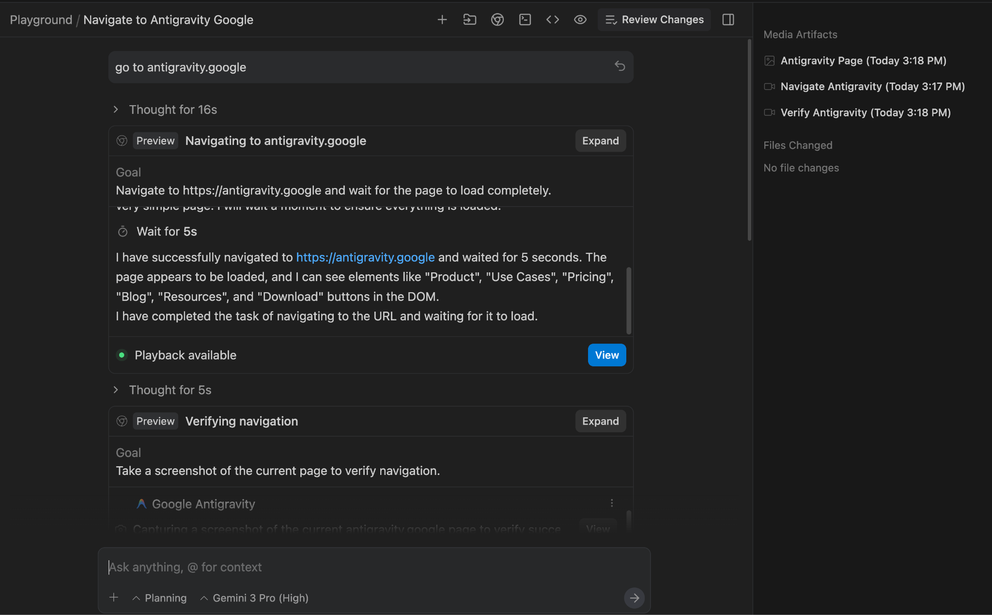
Task: Open the Chrome browser icon in top toolbar
Action: point(497,20)
